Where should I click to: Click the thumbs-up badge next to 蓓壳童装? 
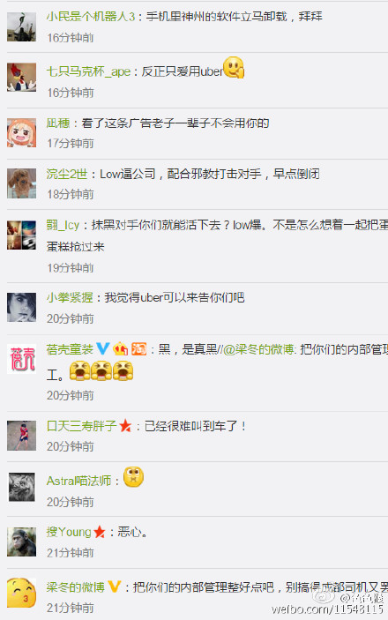point(120,348)
